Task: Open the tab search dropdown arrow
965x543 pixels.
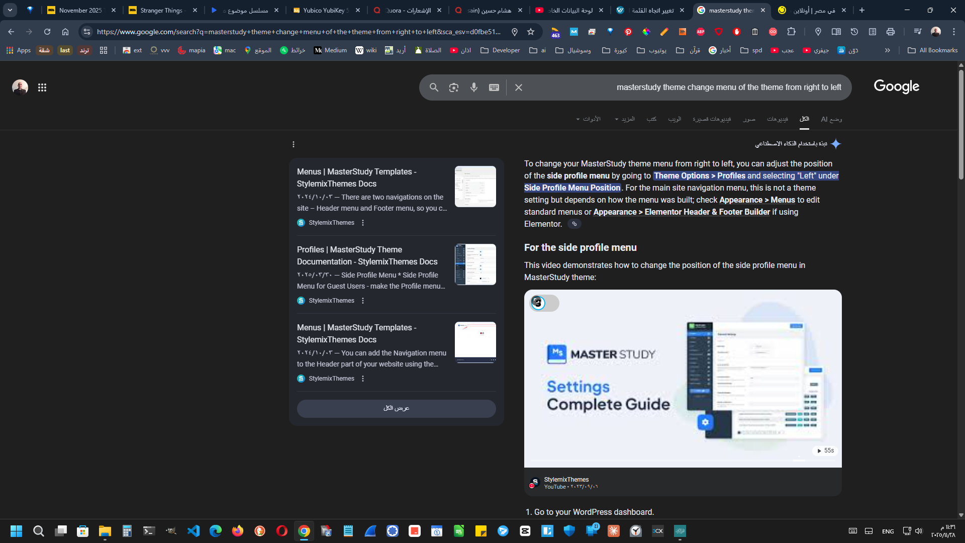Action: point(10,10)
